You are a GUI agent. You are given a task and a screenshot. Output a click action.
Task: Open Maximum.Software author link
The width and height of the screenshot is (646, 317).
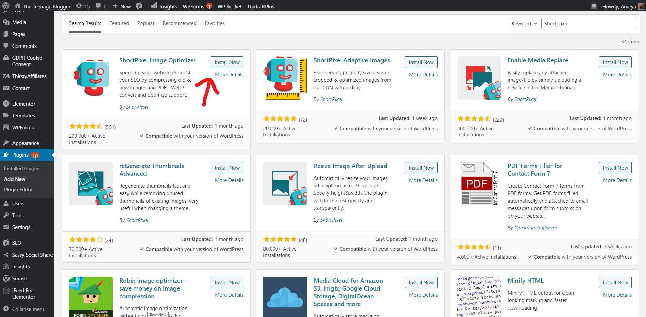click(535, 227)
